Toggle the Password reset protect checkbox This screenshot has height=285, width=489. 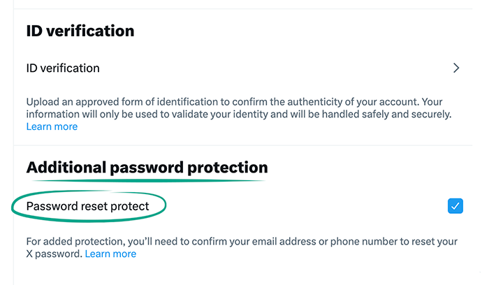(455, 206)
